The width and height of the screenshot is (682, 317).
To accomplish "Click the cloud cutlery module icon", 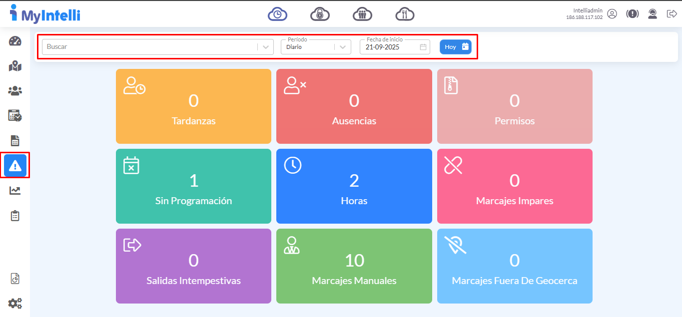I will click(405, 14).
